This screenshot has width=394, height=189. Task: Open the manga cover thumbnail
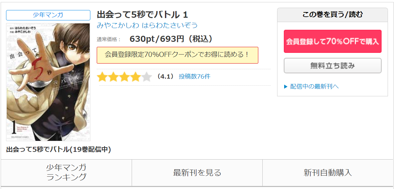48,82
